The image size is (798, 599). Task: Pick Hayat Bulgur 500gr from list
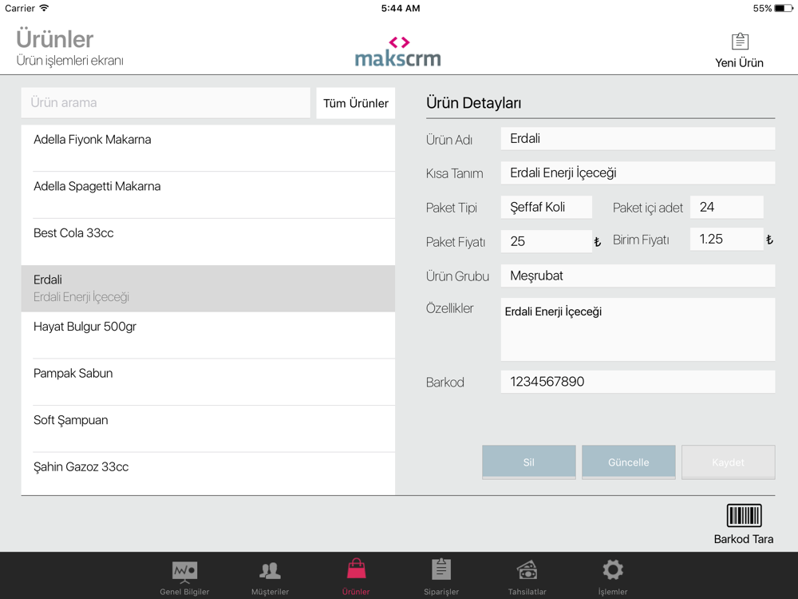208,335
